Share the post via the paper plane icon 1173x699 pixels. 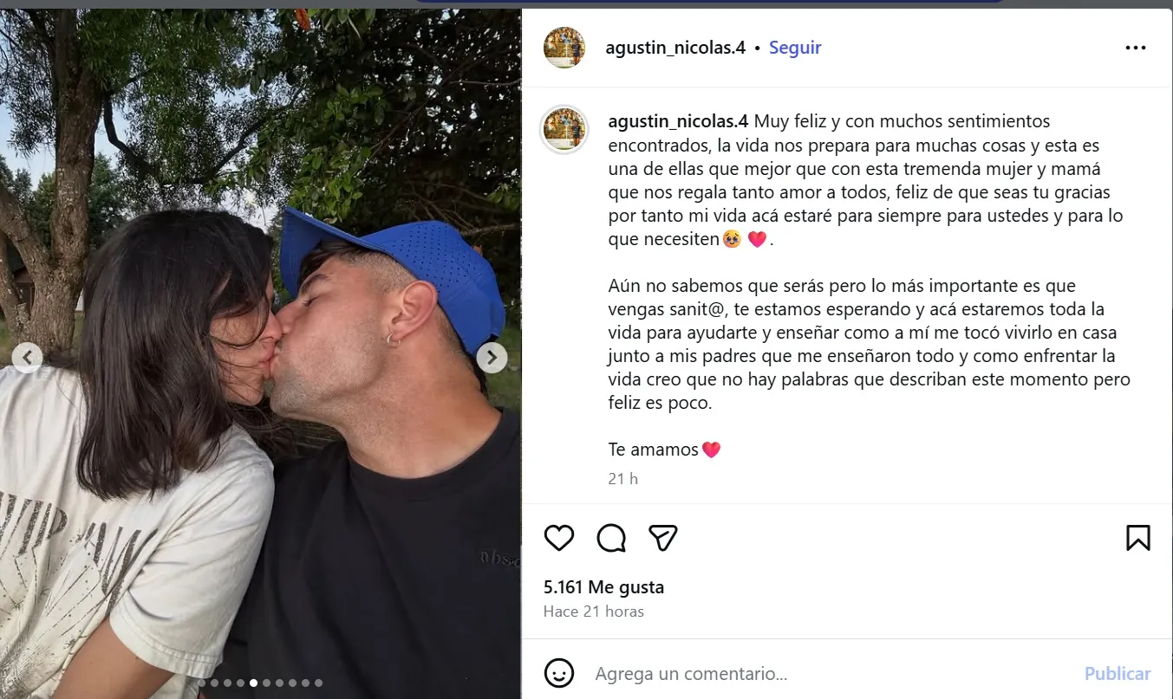tap(663, 538)
